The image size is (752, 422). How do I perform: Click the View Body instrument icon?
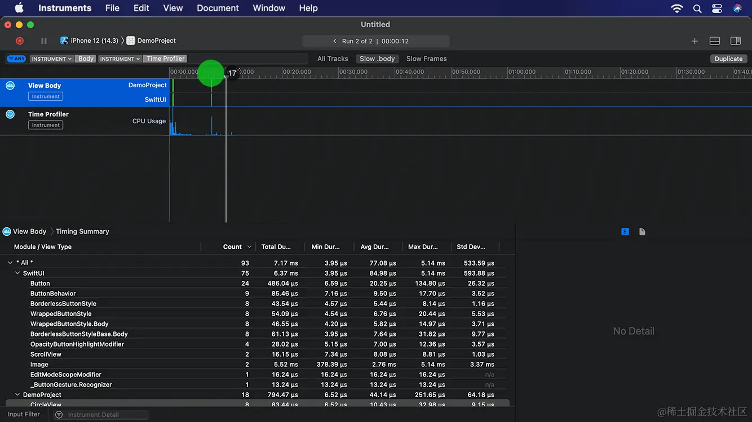click(10, 86)
